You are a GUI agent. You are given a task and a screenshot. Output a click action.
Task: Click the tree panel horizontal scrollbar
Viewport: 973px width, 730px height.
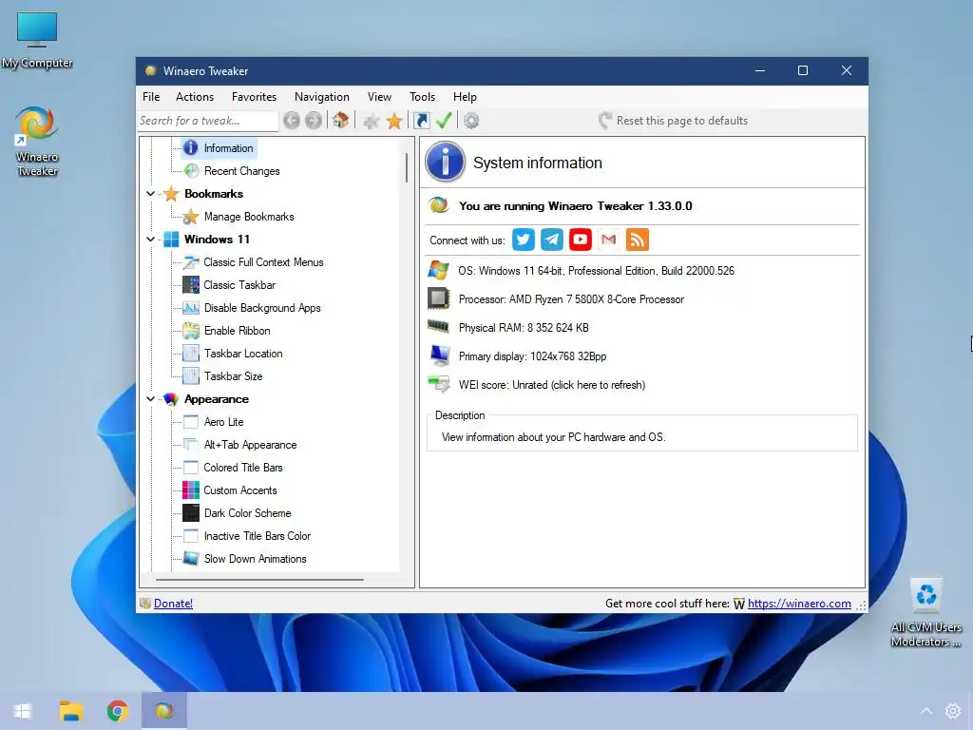pyautogui.click(x=259, y=580)
